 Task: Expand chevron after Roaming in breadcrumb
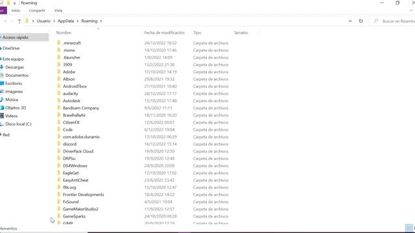[x=101, y=21]
